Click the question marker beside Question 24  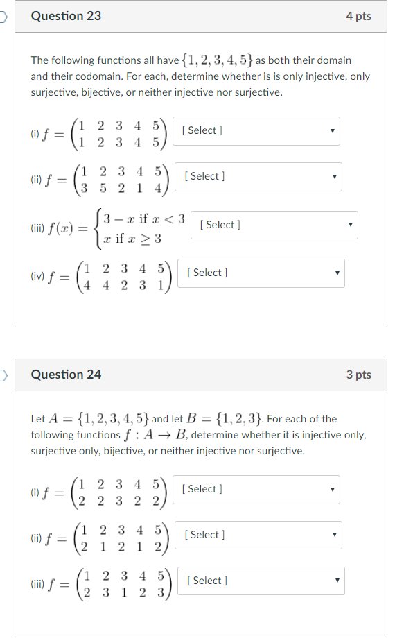[x=3, y=375]
